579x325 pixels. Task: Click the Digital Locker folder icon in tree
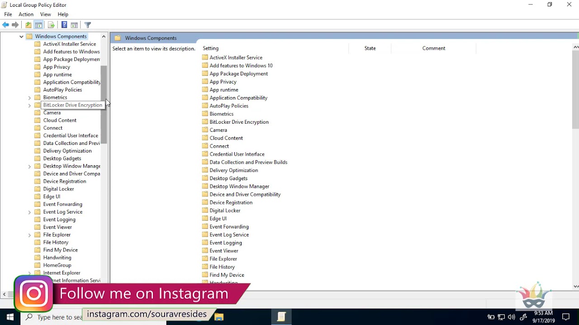[38, 189]
